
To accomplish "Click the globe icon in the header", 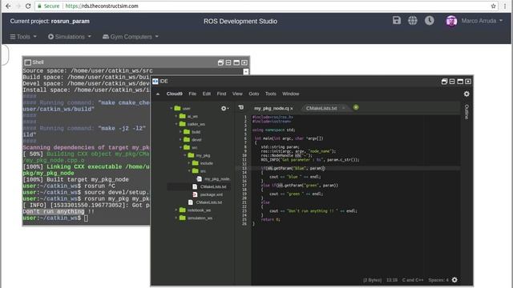I will pyautogui.click(x=413, y=21).
